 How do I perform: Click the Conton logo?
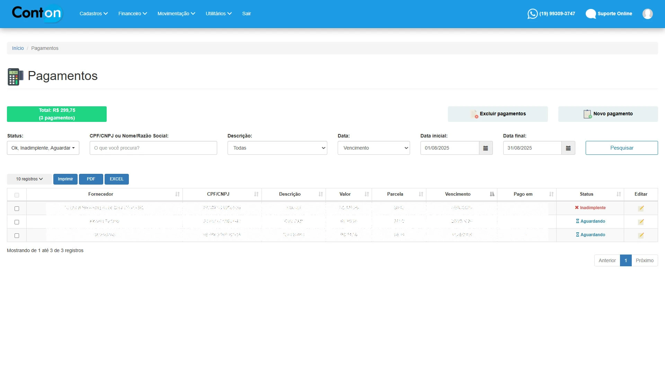coord(37,13)
